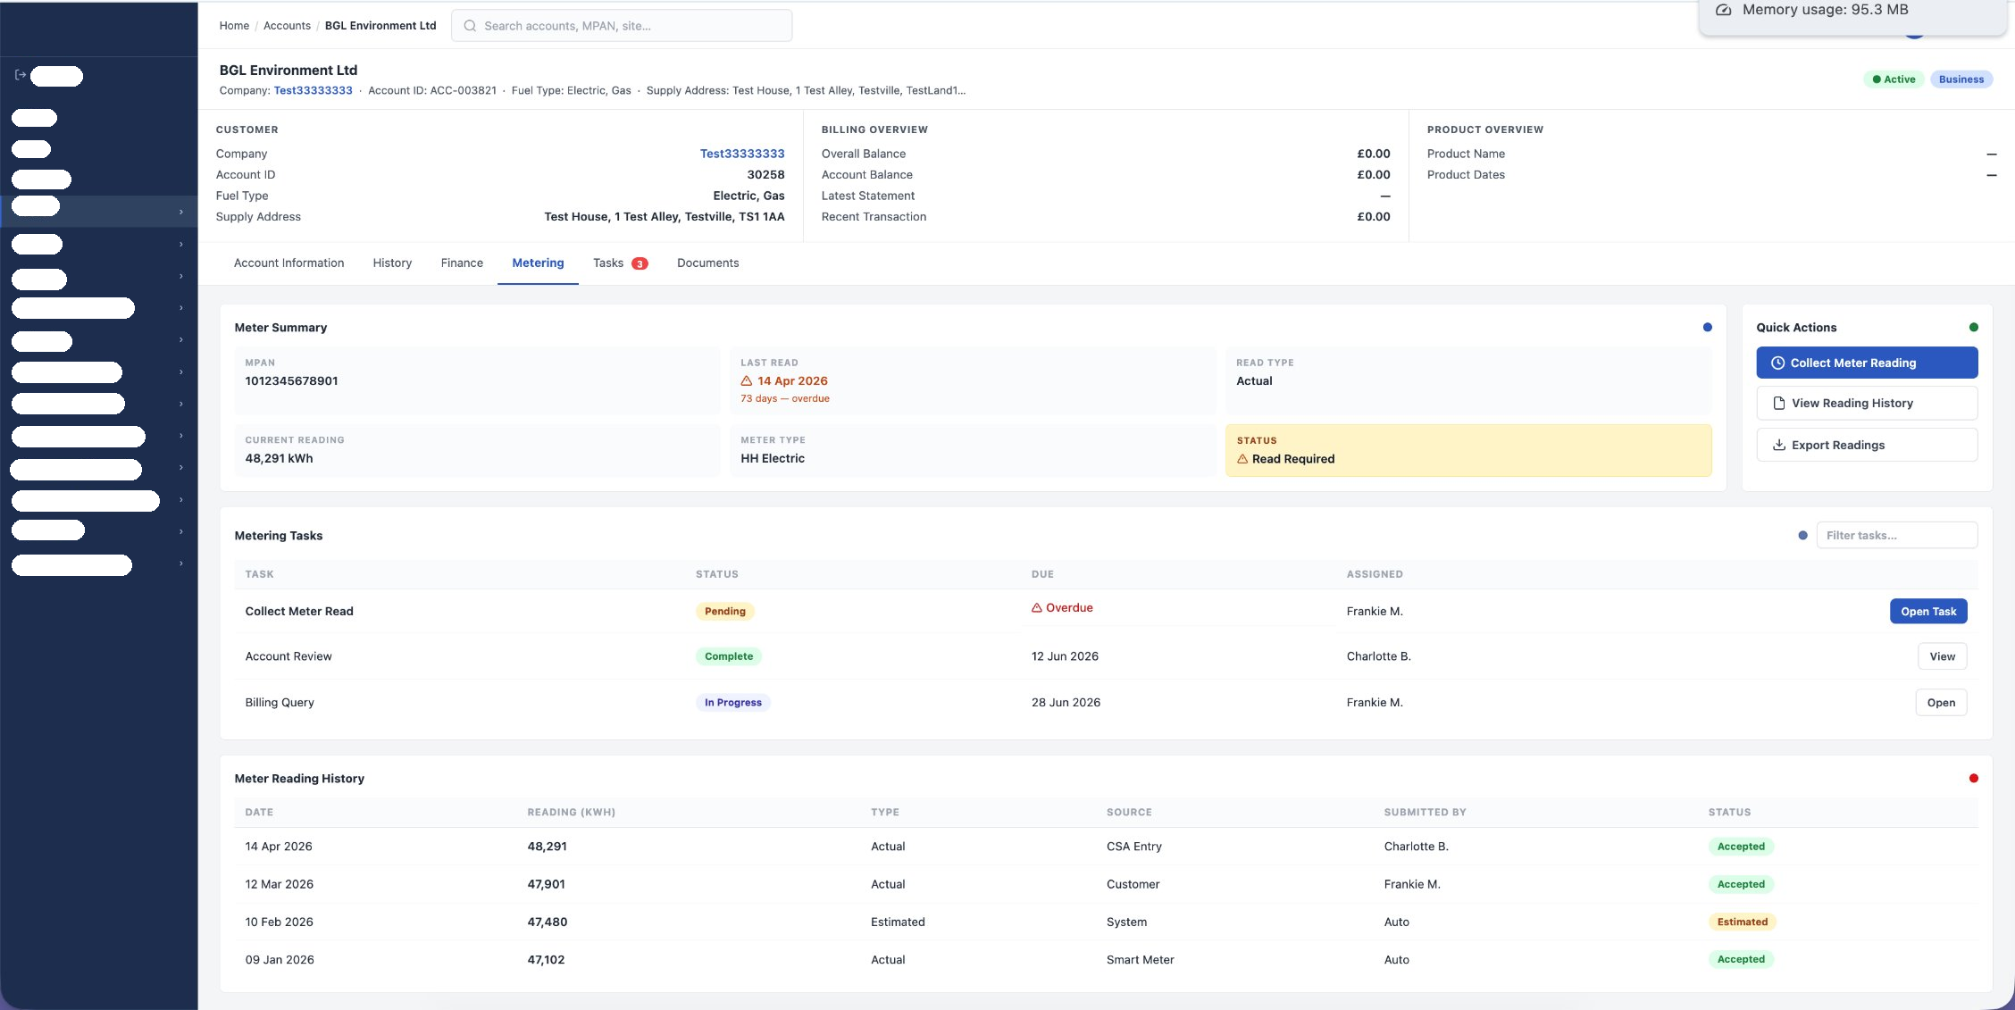The height and width of the screenshot is (1010, 2015).
Task: Click the 48,291 kWh current reading
Action: point(279,458)
